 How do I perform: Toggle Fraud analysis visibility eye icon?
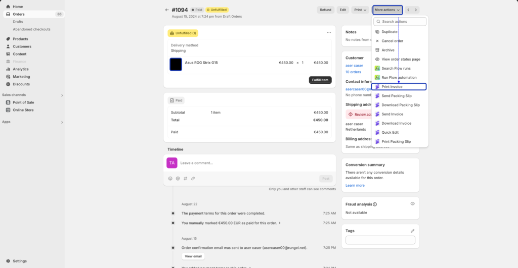pos(412,204)
